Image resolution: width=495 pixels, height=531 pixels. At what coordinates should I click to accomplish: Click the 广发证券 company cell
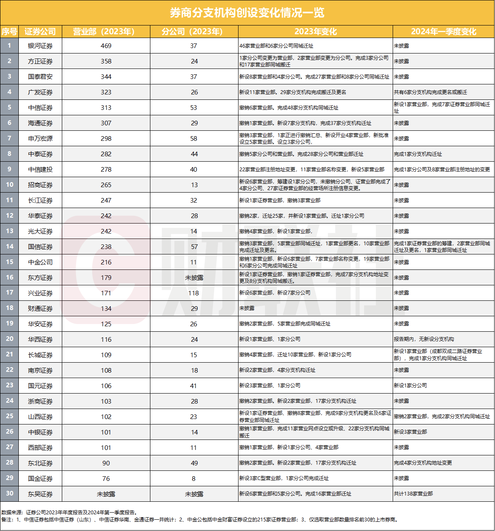click(40, 92)
